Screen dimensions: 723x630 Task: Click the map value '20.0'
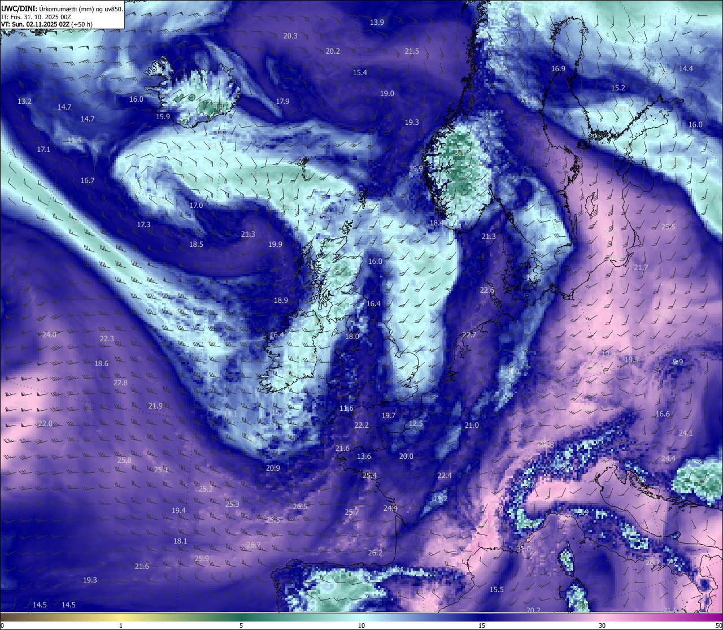(x=406, y=456)
